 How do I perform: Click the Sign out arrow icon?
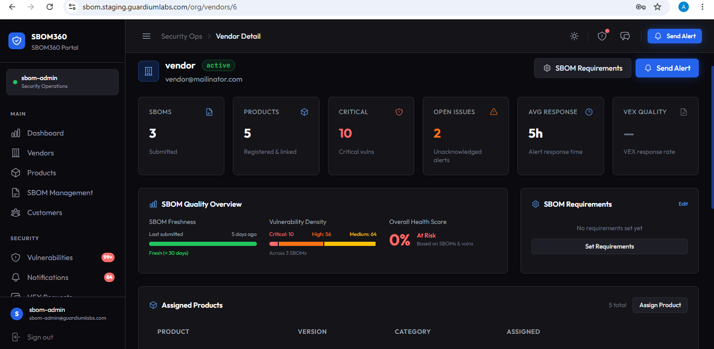pyautogui.click(x=16, y=337)
